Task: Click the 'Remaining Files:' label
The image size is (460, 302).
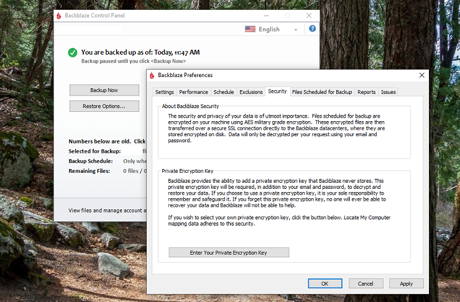Action: [89, 171]
